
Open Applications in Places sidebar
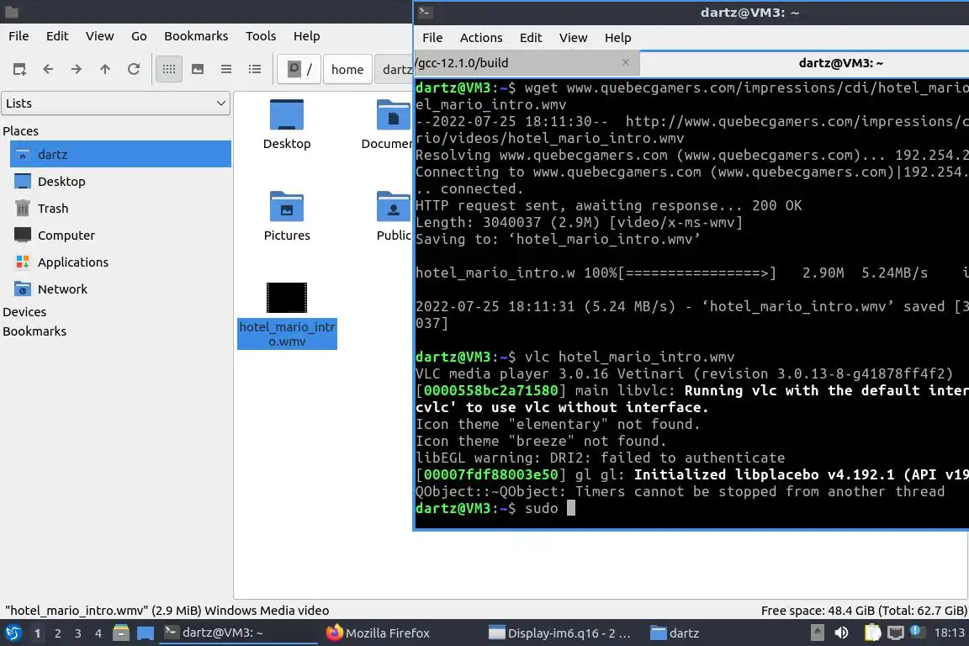point(120,262)
